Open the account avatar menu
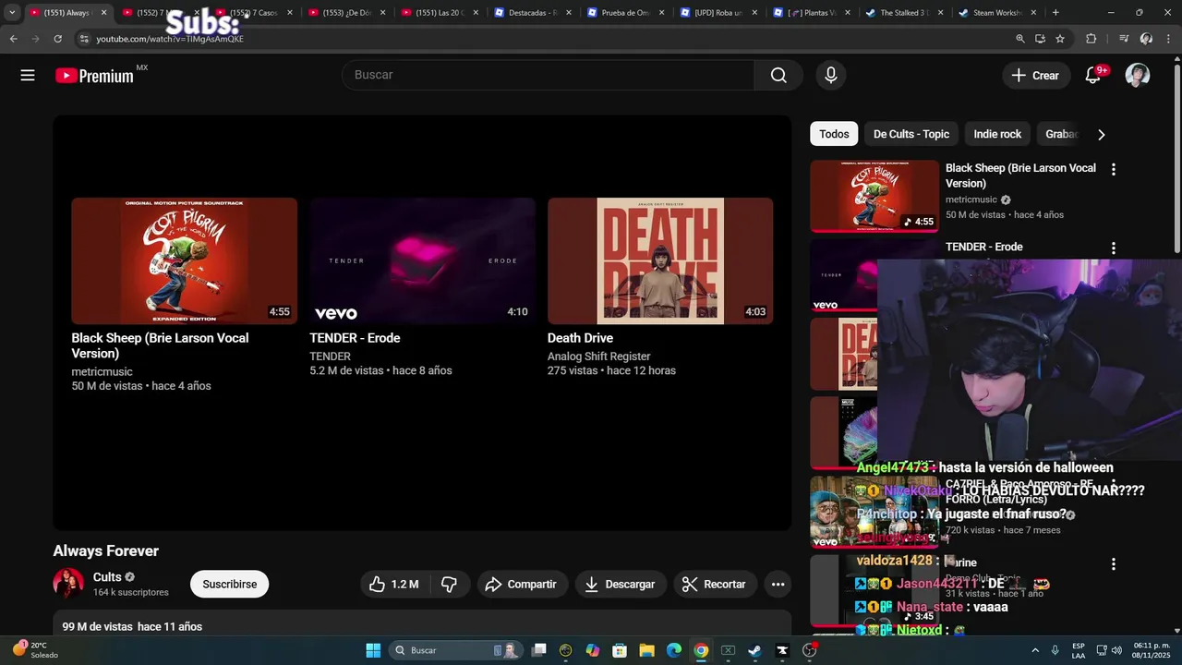The width and height of the screenshot is (1182, 665). click(x=1138, y=76)
